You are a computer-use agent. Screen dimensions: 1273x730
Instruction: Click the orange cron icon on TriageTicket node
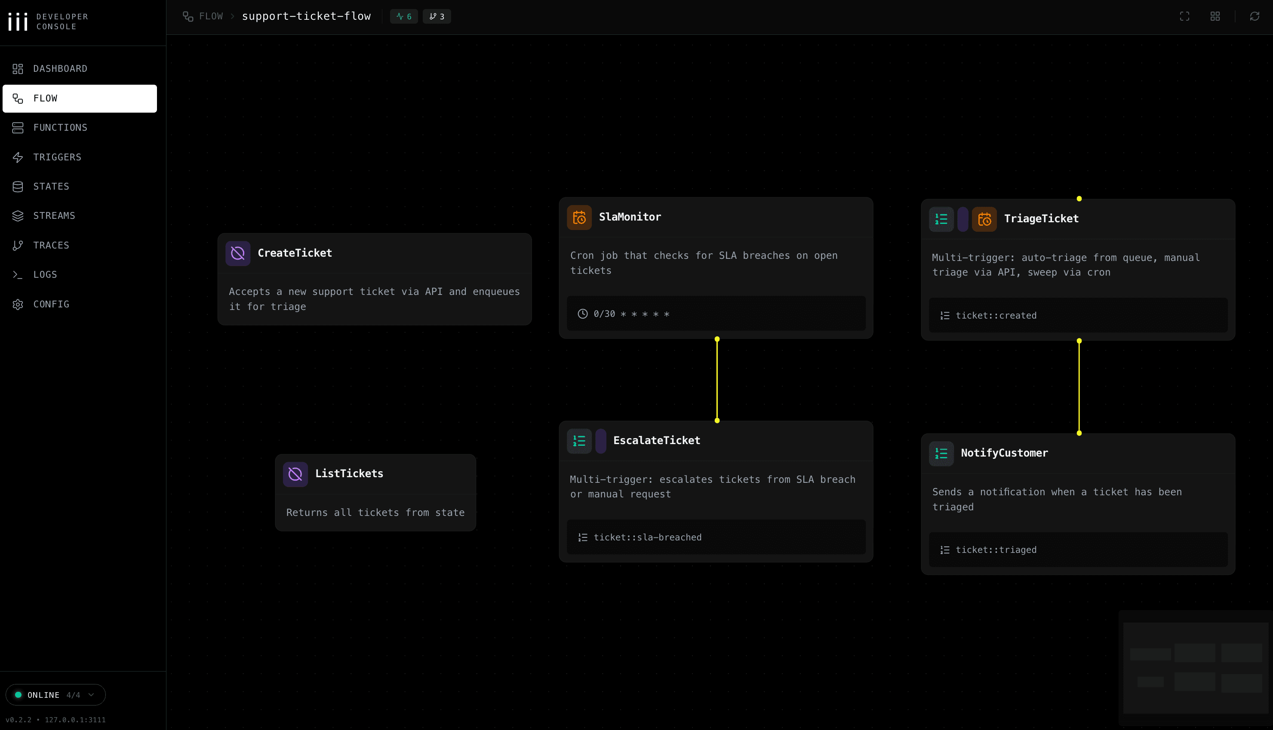tap(984, 219)
